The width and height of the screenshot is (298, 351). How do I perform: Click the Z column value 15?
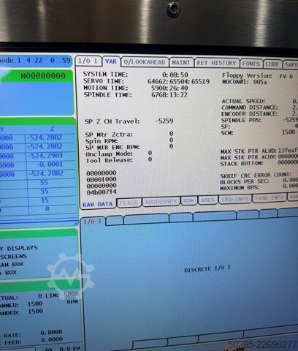pyautogui.click(x=45, y=200)
